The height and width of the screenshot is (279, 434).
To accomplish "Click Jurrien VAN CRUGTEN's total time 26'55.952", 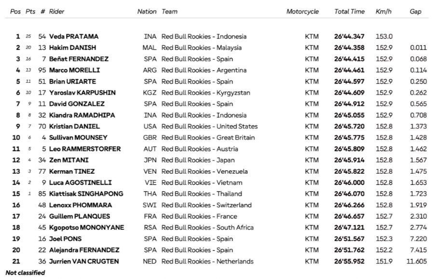I will tap(349, 261).
